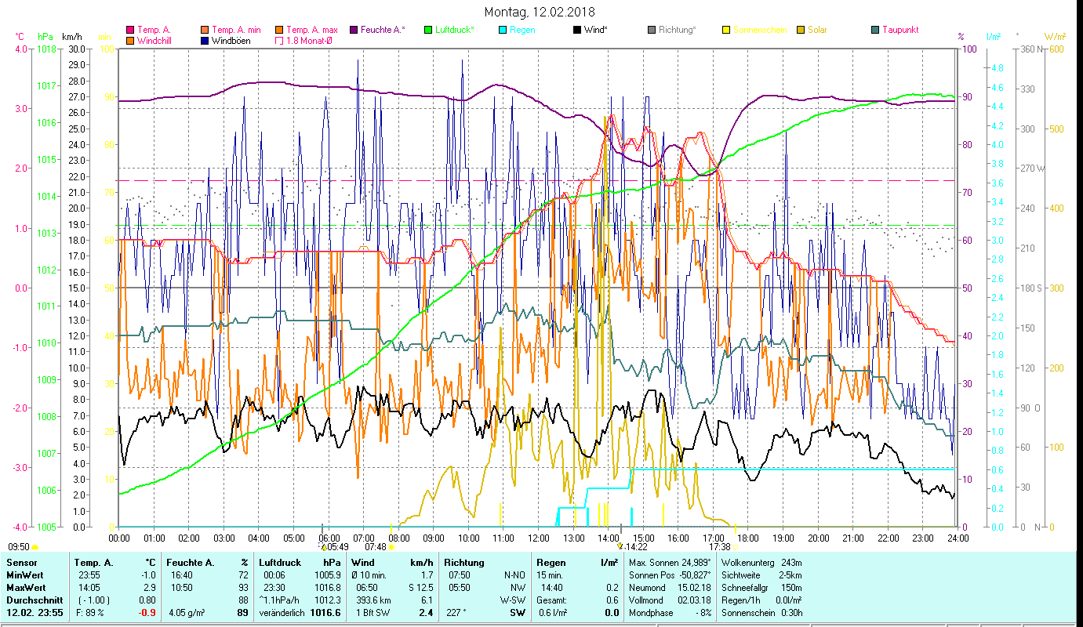1083x627 pixels.
Task: Click the 'MaxWert' row label
Action: click(24, 588)
